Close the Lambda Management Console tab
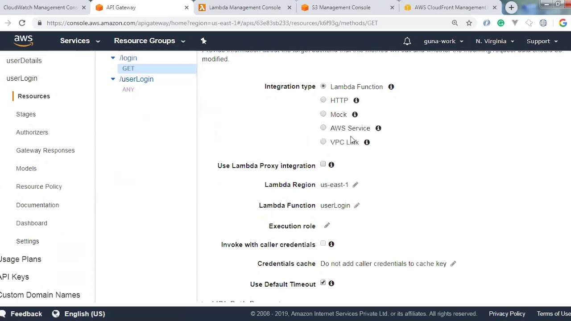This screenshot has width=571, height=321. pyautogui.click(x=290, y=8)
